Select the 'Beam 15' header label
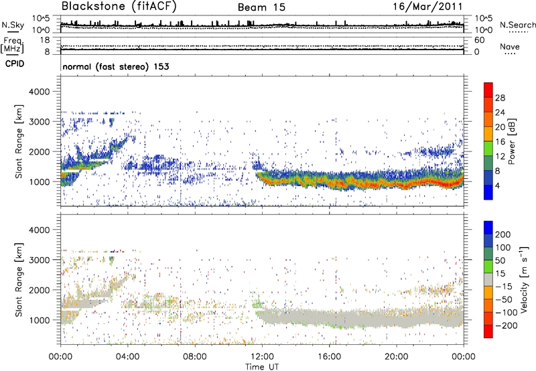 (261, 7)
